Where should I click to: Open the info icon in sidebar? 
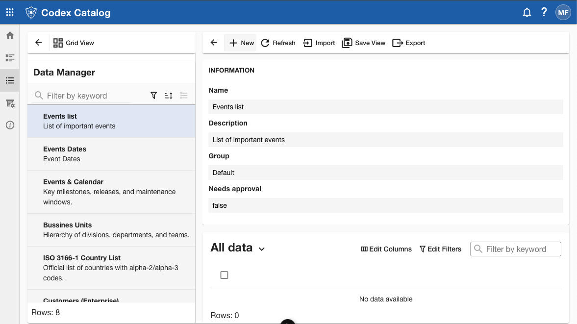click(x=10, y=125)
